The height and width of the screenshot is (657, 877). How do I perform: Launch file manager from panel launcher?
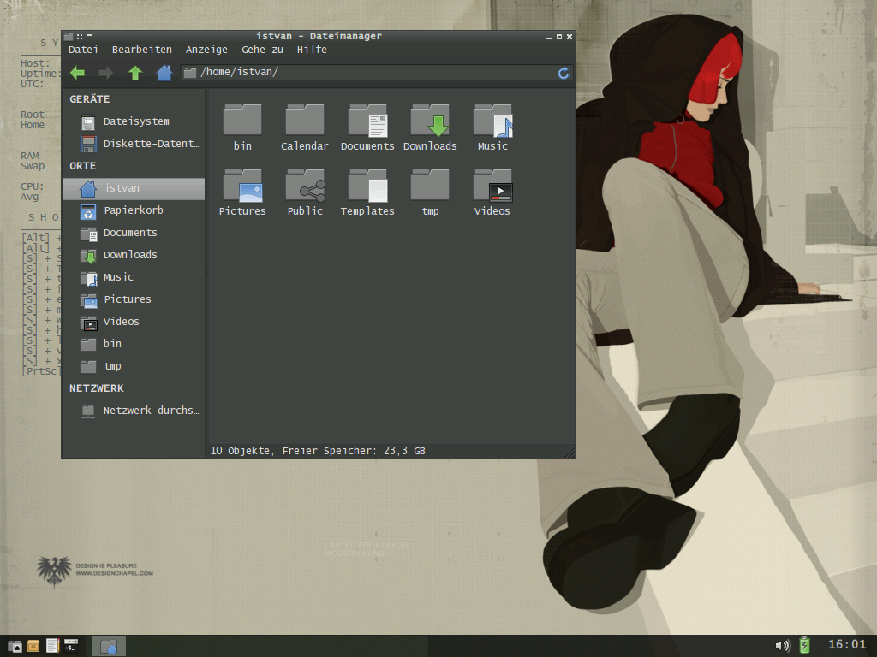[15, 646]
